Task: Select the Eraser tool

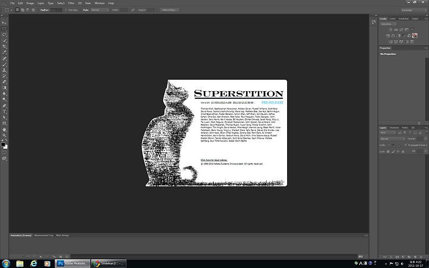Action: pyautogui.click(x=4, y=82)
